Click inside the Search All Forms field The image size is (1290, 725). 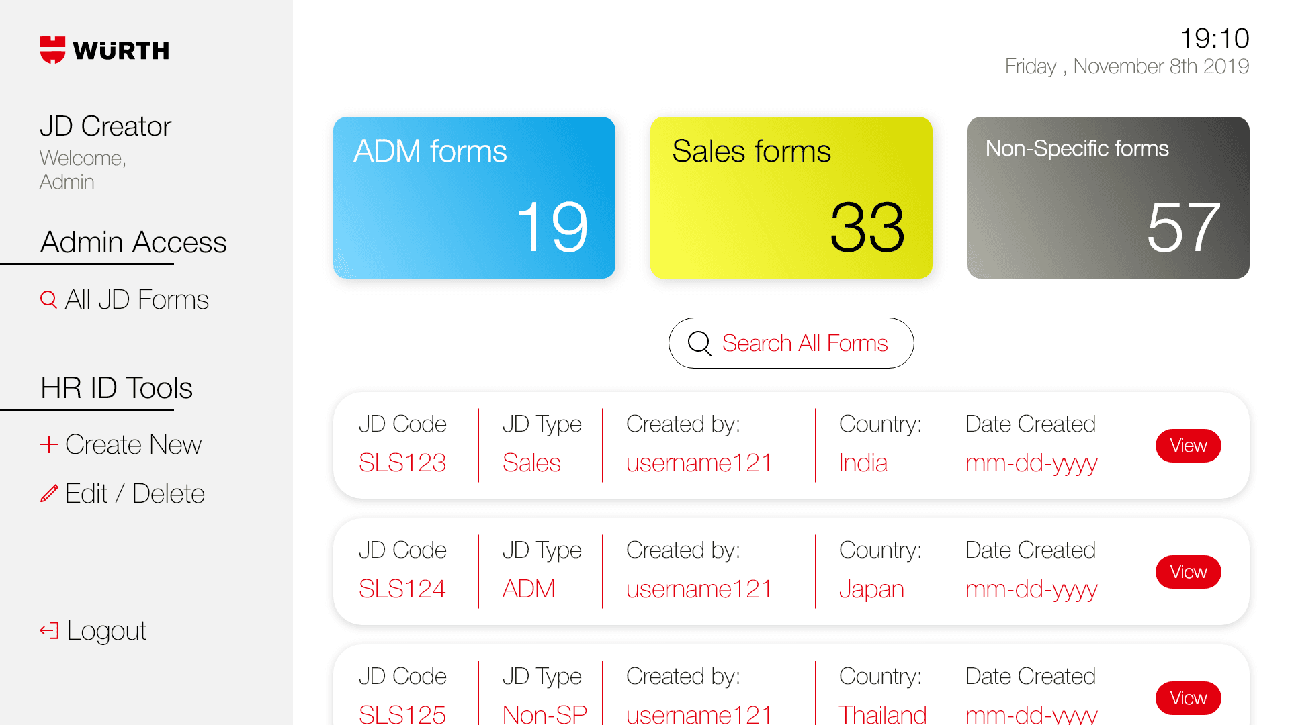tap(805, 343)
